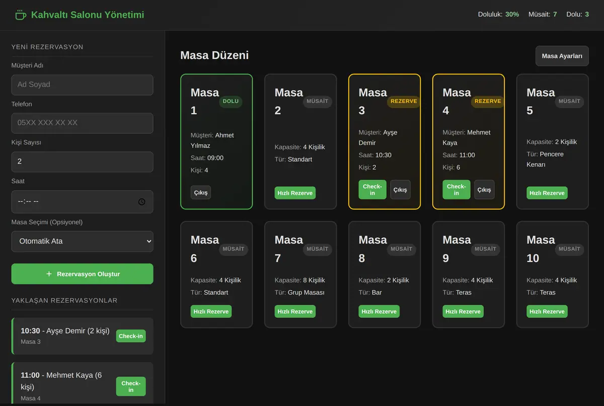Click the REZERVE badge on Masa 4

click(x=488, y=101)
